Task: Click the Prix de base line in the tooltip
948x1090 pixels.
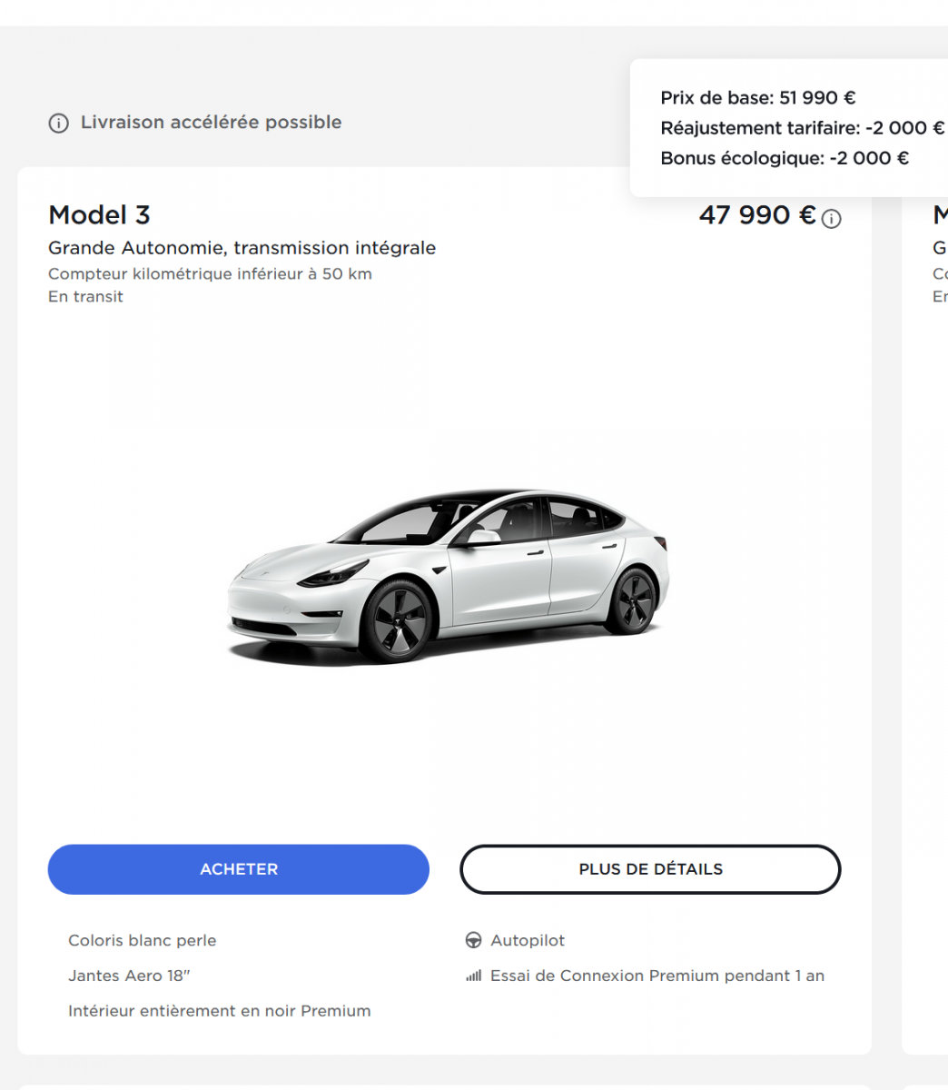Action: pos(757,98)
